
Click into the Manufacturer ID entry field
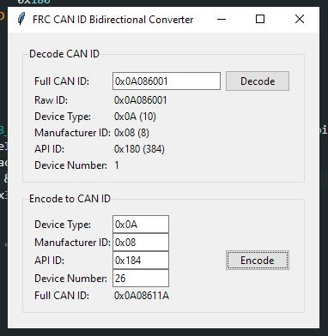pos(141,243)
